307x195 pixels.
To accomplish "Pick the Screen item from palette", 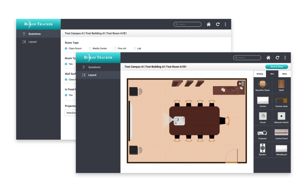I will tap(263, 102).
